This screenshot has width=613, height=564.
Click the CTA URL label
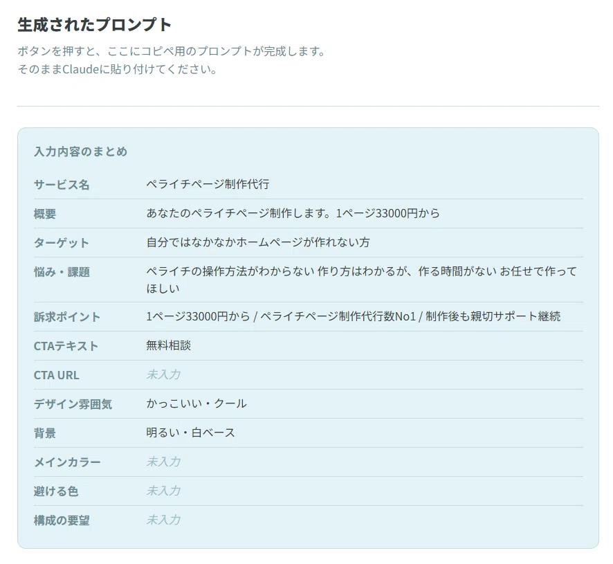[56, 375]
